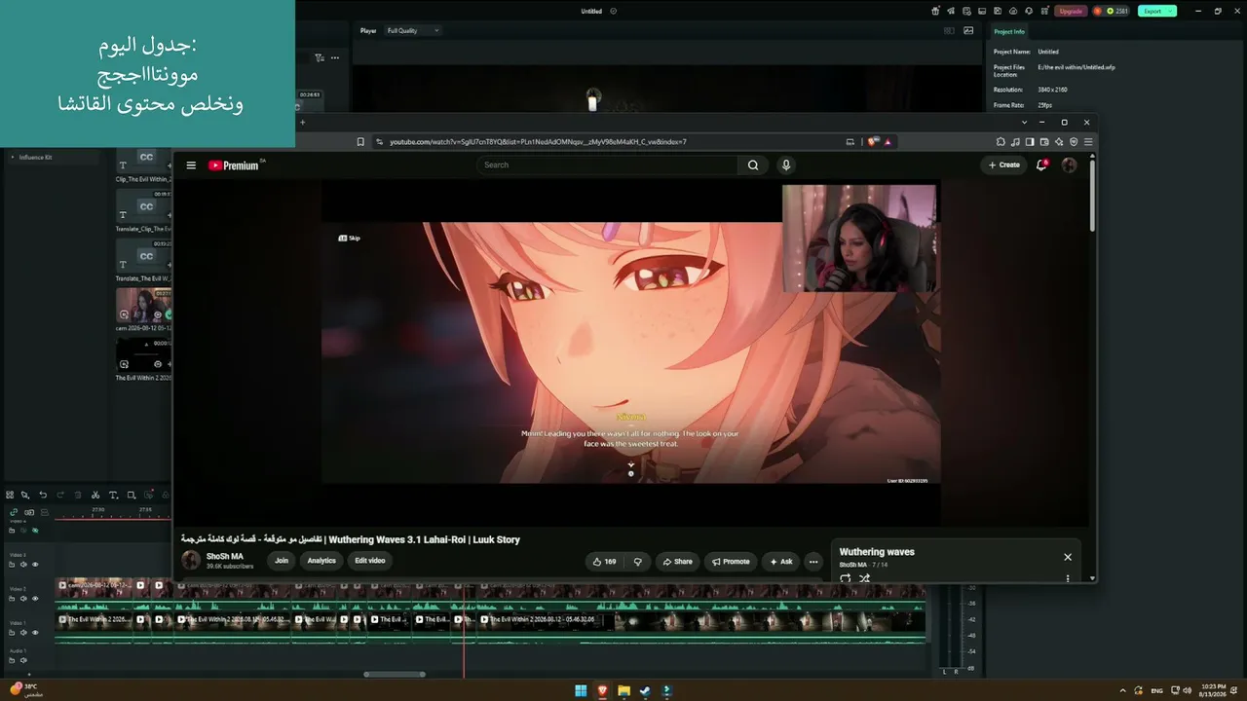Skip the cutscene in the video
This screenshot has height=701, width=1247.
coord(350,239)
